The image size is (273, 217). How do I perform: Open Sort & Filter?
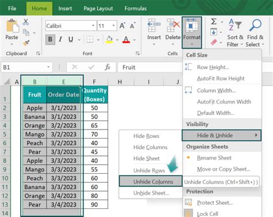tap(235, 33)
